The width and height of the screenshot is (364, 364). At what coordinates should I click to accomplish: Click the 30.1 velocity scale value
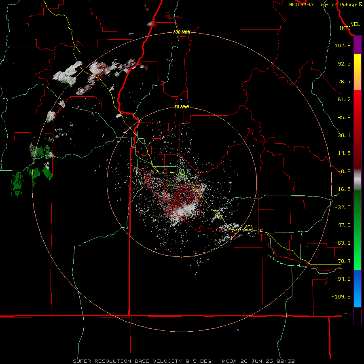pos(344,135)
